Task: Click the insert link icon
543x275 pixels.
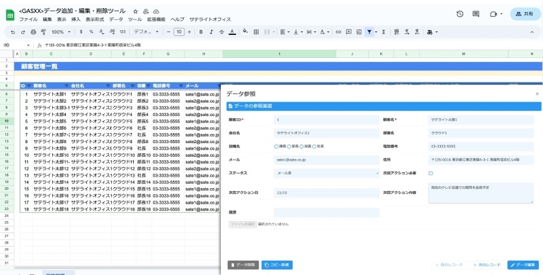Action: (338, 32)
